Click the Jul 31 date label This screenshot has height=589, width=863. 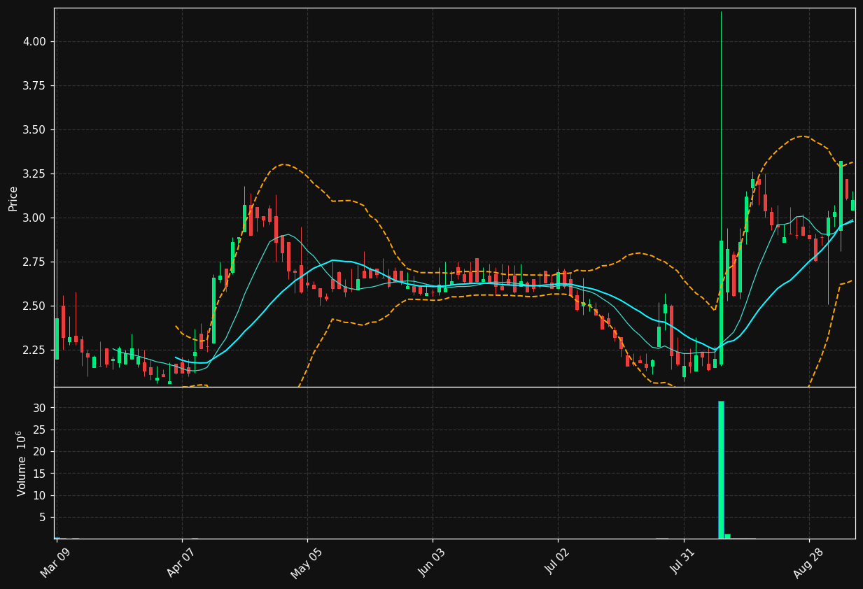pos(682,562)
